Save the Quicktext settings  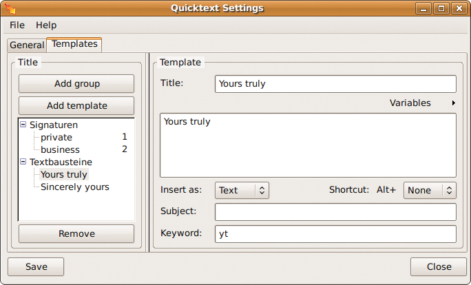point(36,266)
